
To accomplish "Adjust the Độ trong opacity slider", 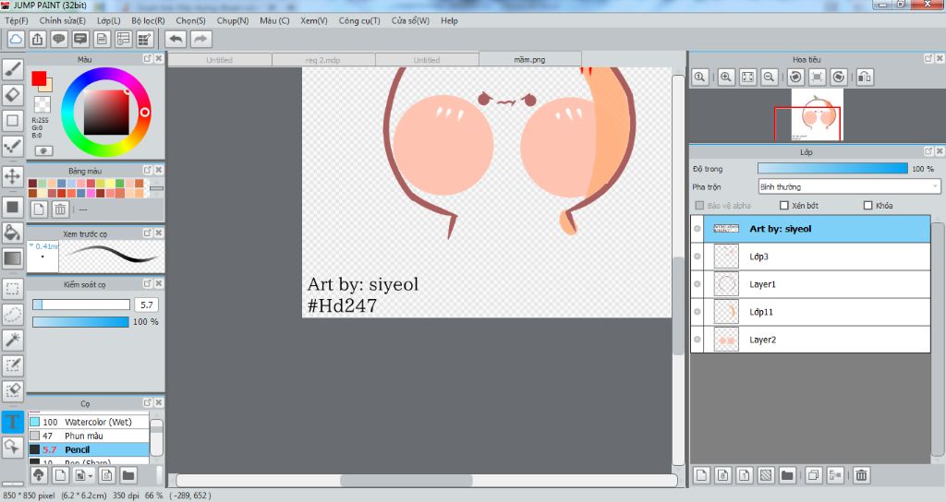I will tap(832, 169).
